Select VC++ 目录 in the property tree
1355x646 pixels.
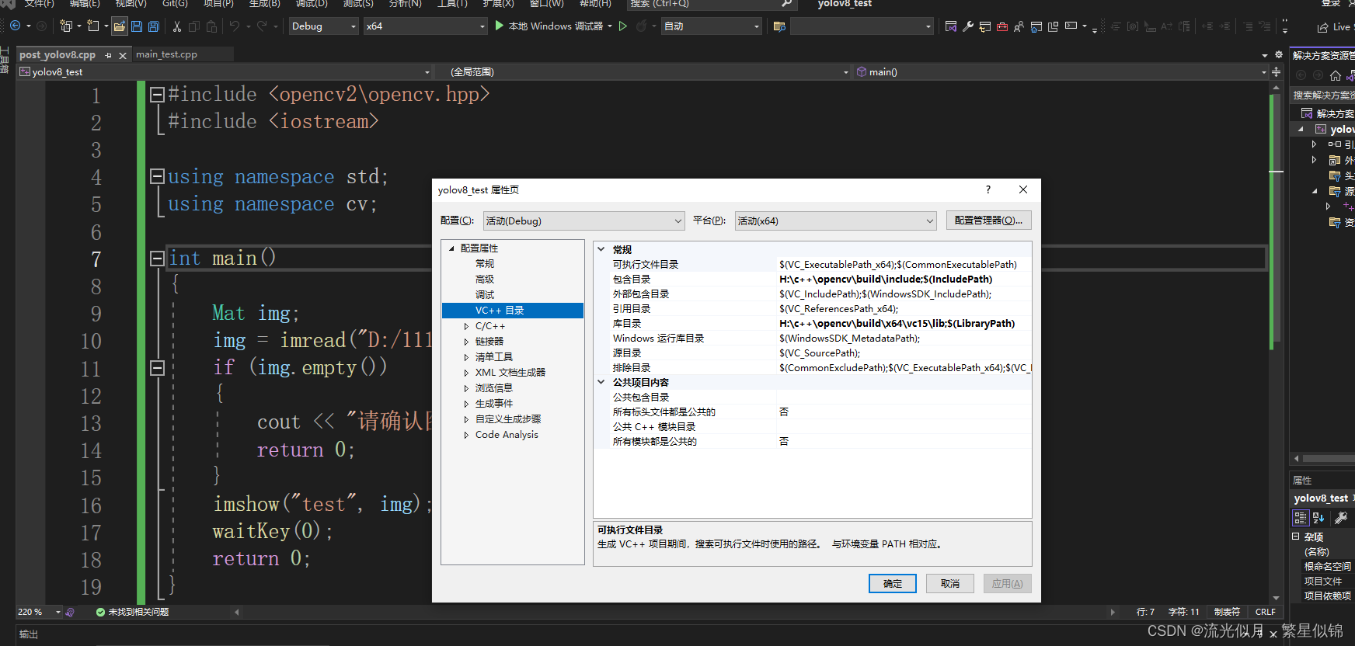(513, 311)
